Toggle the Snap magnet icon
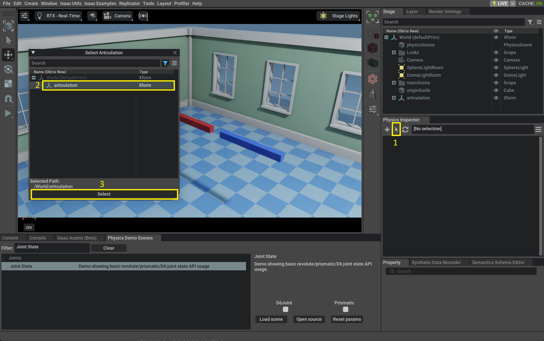The height and width of the screenshot is (341, 544). [8, 99]
